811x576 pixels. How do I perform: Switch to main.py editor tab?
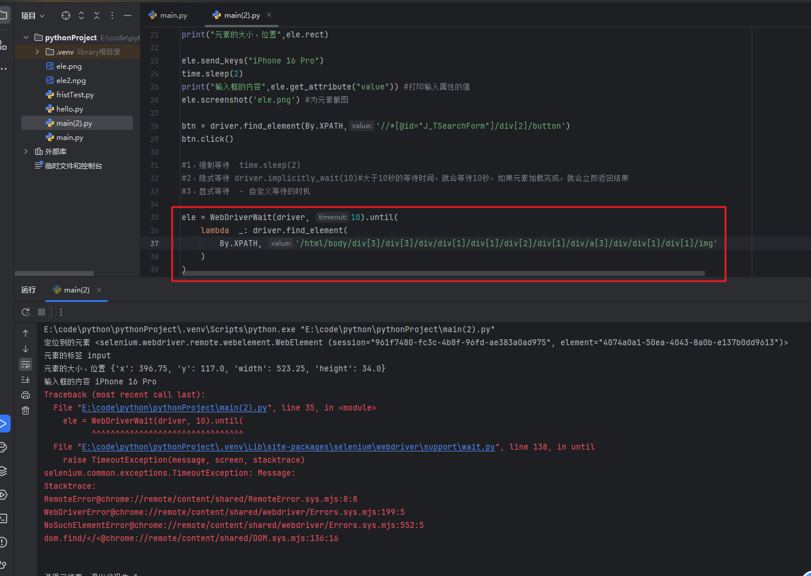coord(168,15)
